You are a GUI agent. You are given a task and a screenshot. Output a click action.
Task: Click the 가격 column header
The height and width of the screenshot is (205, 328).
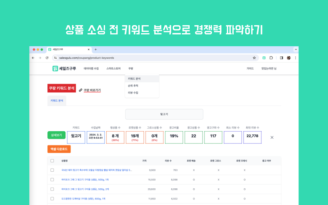pos(144,161)
